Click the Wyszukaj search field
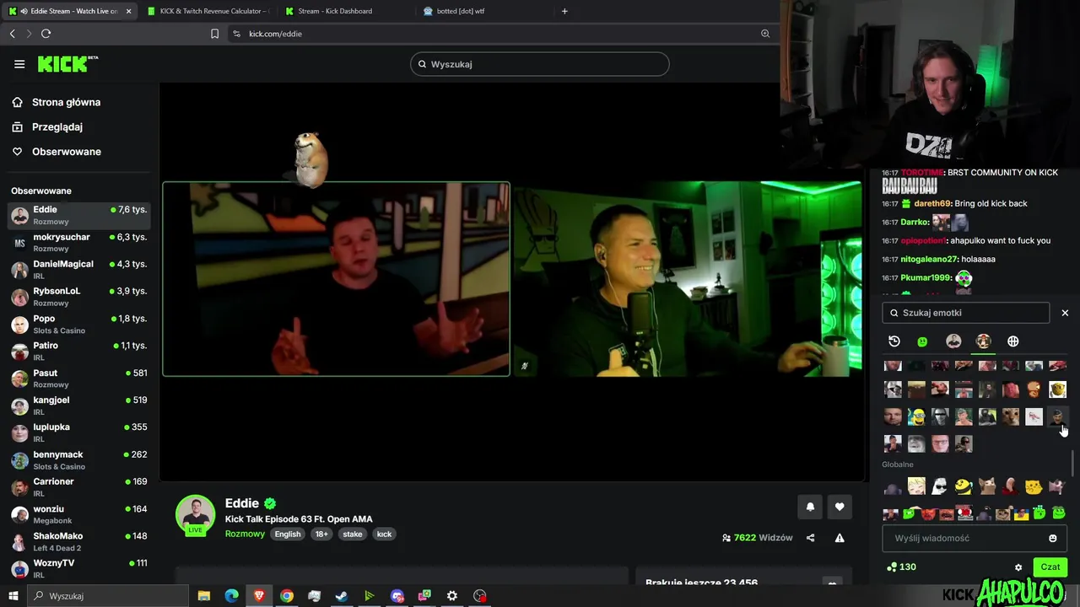Image resolution: width=1080 pixels, height=607 pixels. 540,64
